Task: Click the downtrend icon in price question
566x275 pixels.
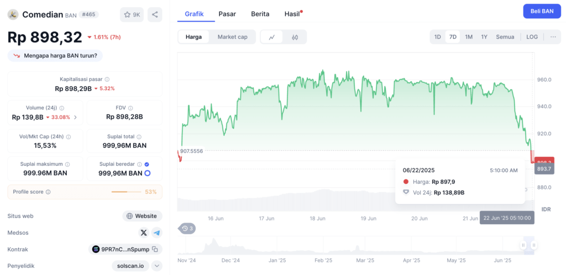Action: pos(17,56)
